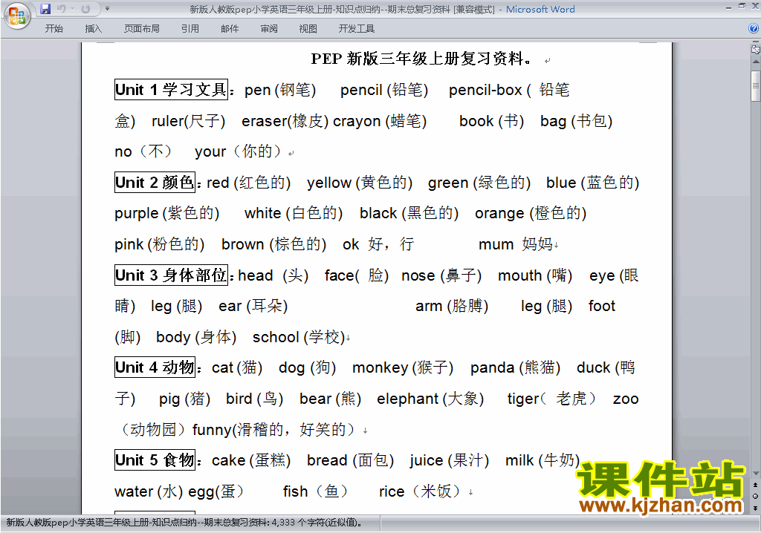Click the word mum 妈妈
761x533 pixels.
516,244
